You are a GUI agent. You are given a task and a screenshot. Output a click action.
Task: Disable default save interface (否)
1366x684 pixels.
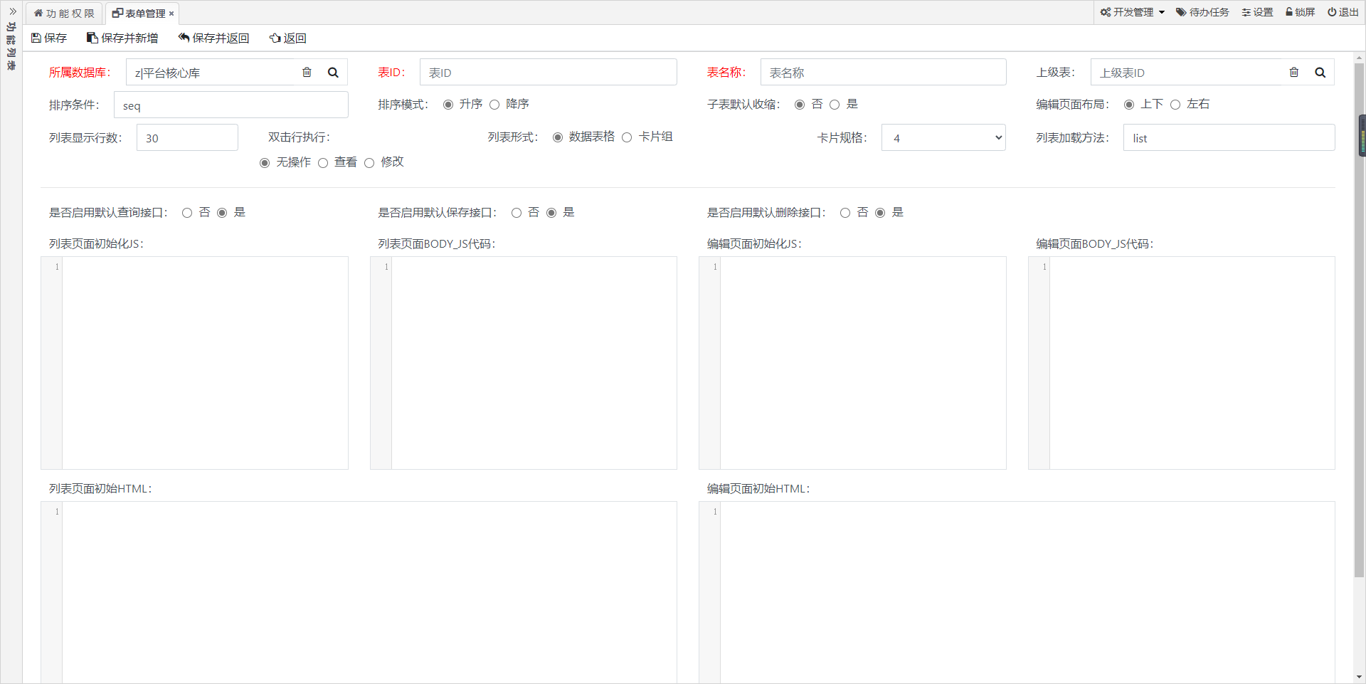coord(517,213)
